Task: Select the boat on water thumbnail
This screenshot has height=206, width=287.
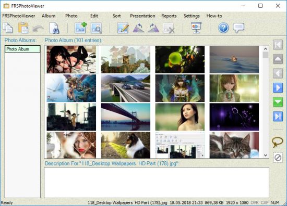Action: (x=234, y=59)
